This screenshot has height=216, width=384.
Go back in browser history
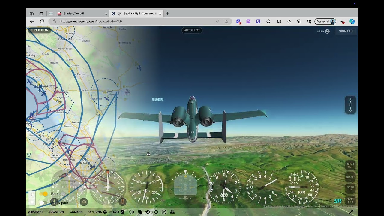(32, 22)
